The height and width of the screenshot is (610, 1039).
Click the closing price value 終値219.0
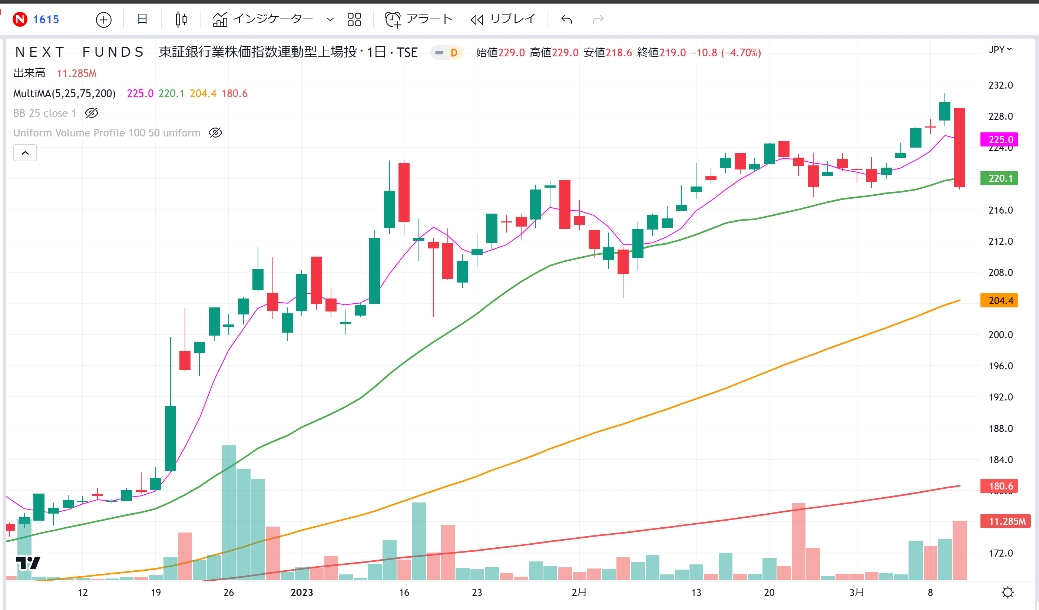pyautogui.click(x=661, y=53)
